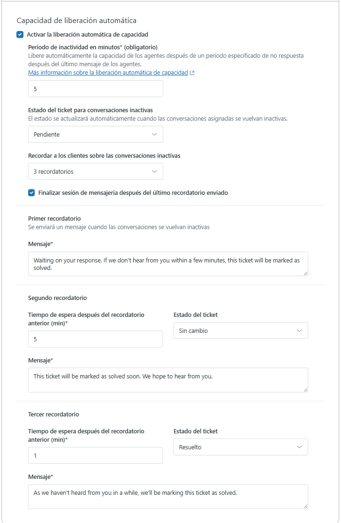Expand the Resuelto ticket status dropdown
The image size is (341, 523).
pyautogui.click(x=241, y=447)
